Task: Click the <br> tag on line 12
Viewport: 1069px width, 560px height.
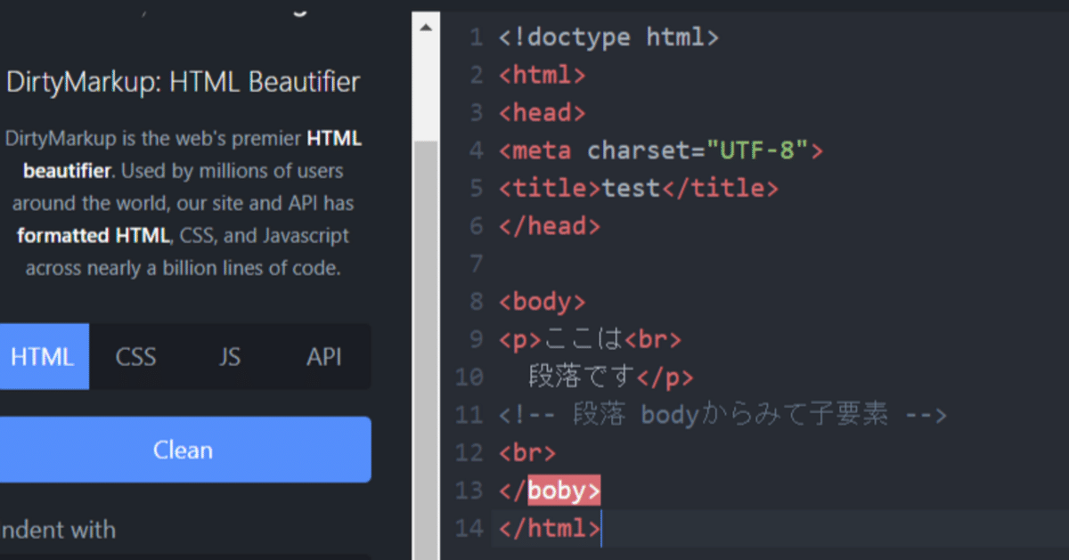Action: pos(527,452)
